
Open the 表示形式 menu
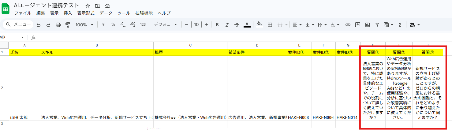tap(86, 13)
